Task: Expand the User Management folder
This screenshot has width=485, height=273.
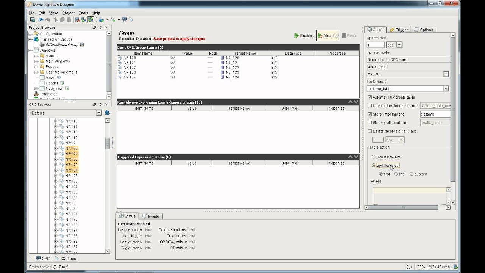Action: pyautogui.click(x=36, y=72)
